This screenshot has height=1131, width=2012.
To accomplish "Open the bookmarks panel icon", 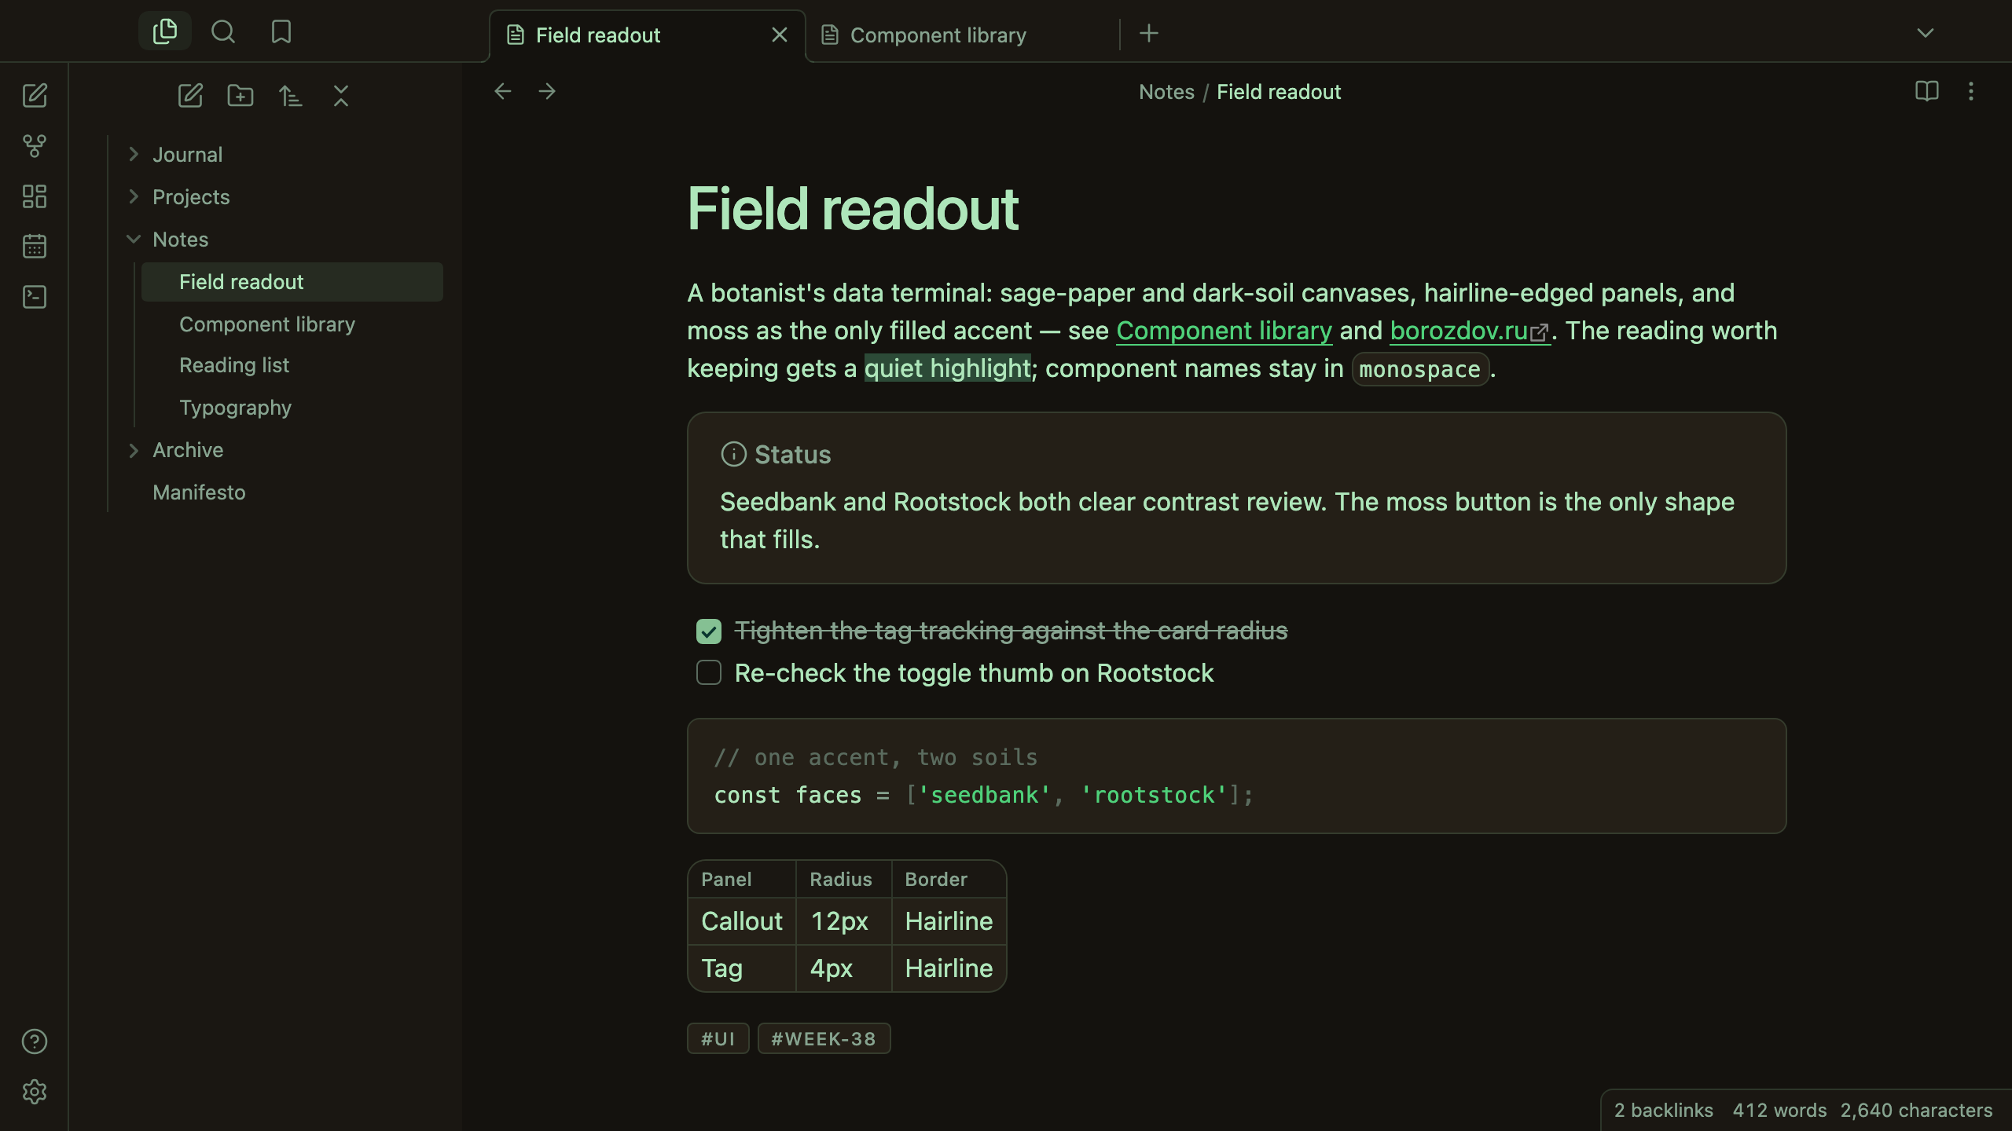I will coord(281,31).
